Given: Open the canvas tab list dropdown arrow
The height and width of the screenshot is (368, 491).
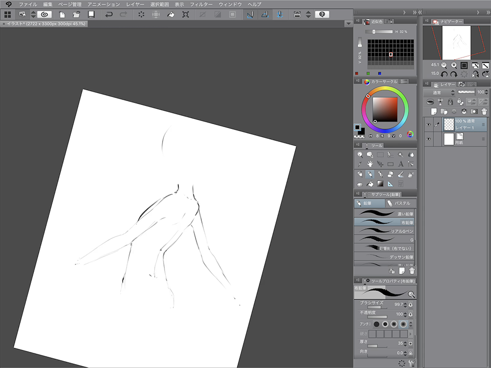Looking at the screenshot, I should click(x=348, y=24).
